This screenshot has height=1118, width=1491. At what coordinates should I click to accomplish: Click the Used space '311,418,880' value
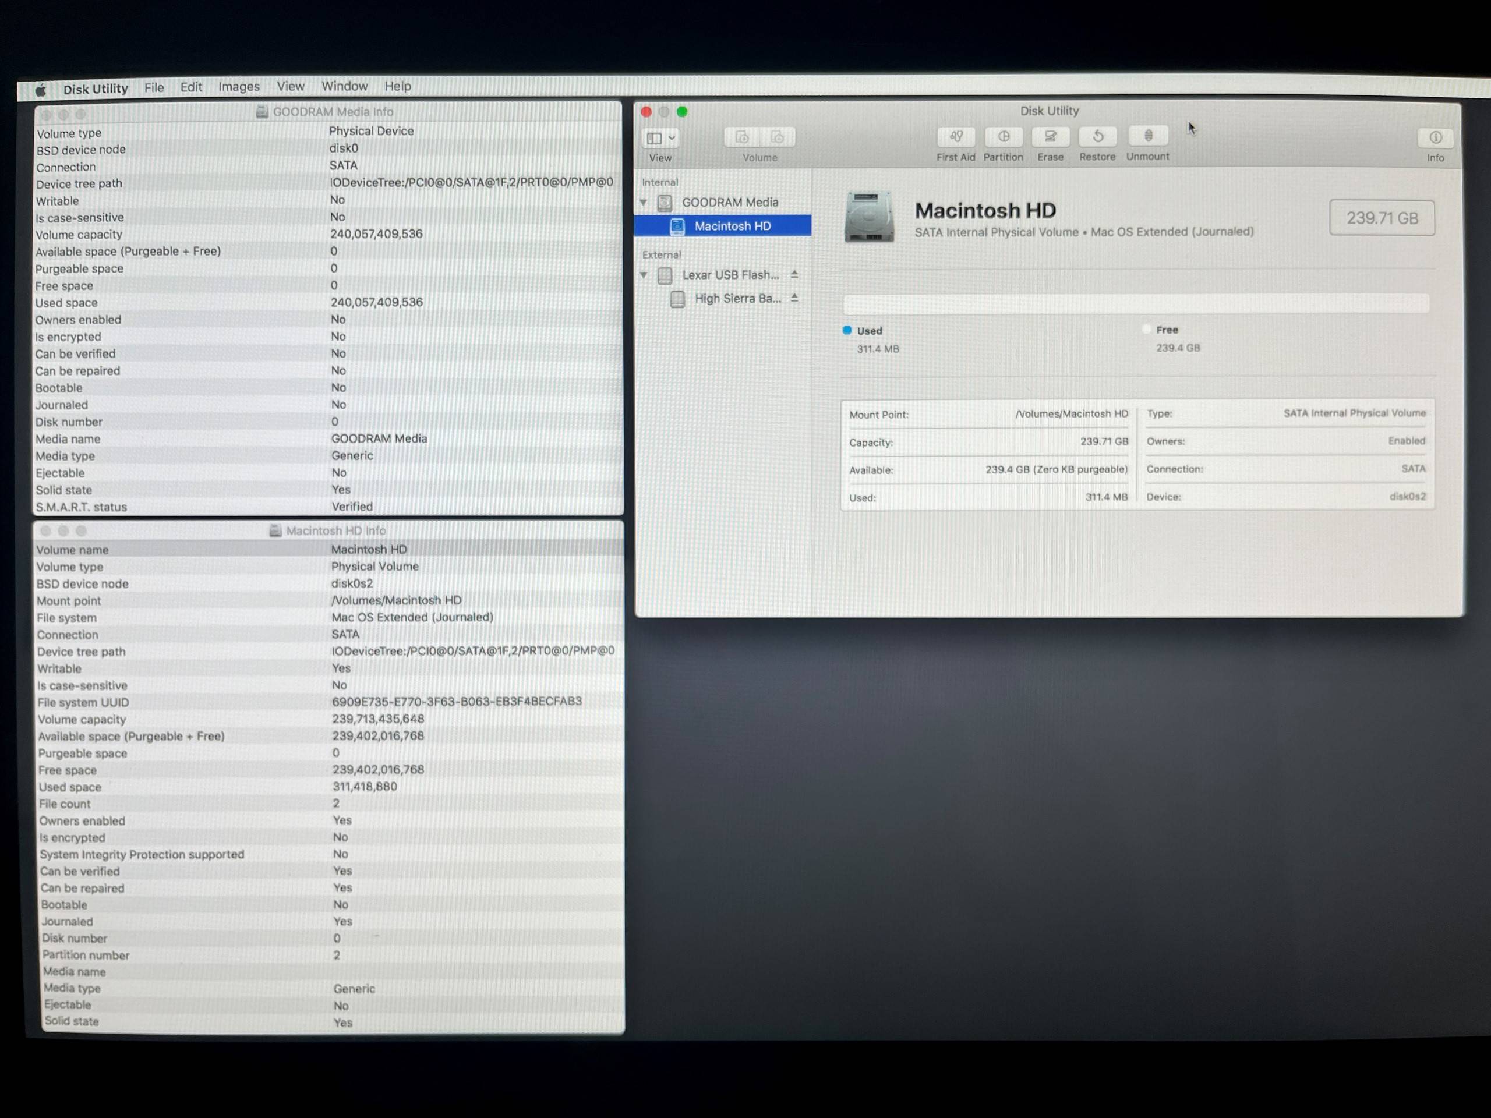[x=365, y=787]
